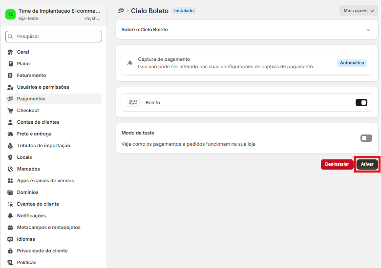
Task: Click the Contas de clientes person icon
Action: 10,122
